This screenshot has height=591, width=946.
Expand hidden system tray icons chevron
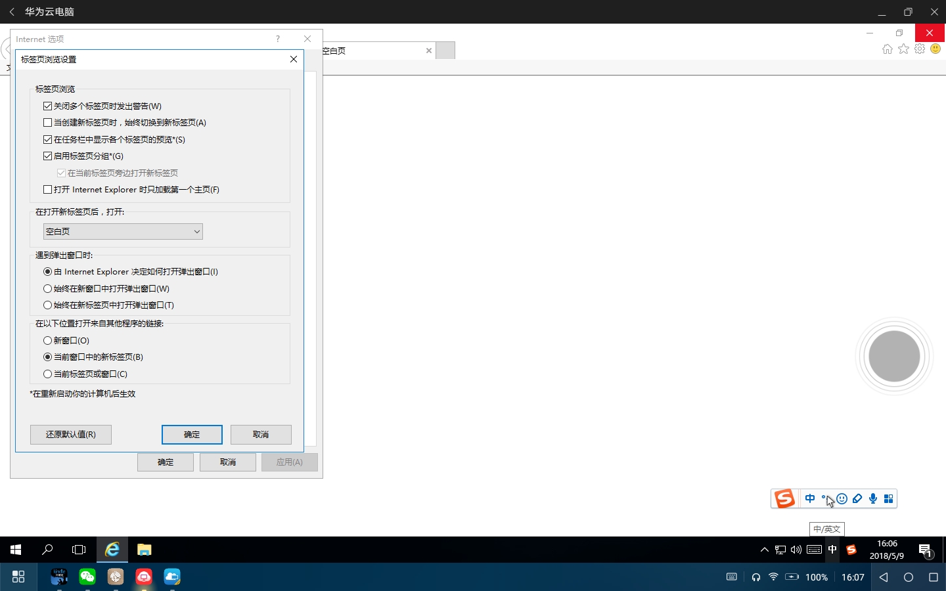click(x=764, y=550)
